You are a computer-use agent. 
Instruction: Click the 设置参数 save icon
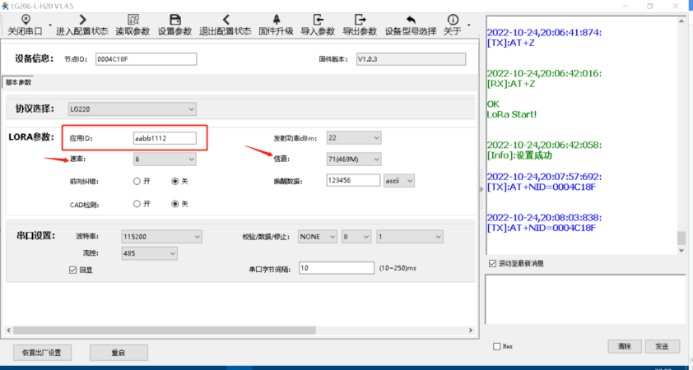174,25
